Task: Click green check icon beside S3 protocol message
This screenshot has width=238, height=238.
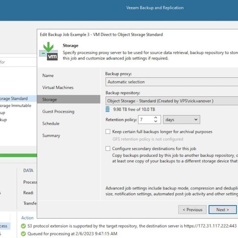Action: click(23, 226)
